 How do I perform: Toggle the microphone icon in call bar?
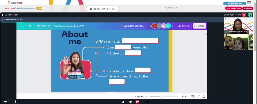tap(15, 102)
